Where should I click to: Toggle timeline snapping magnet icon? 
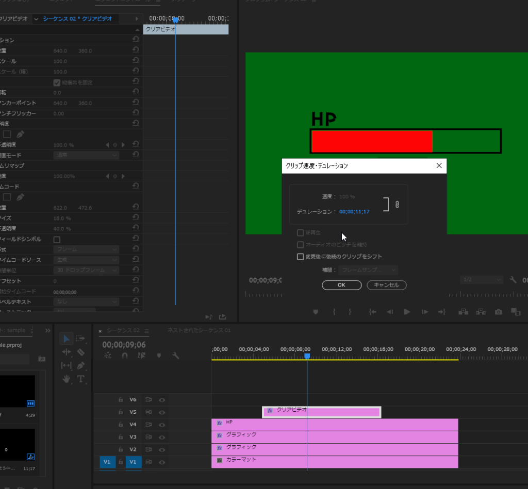tap(124, 356)
